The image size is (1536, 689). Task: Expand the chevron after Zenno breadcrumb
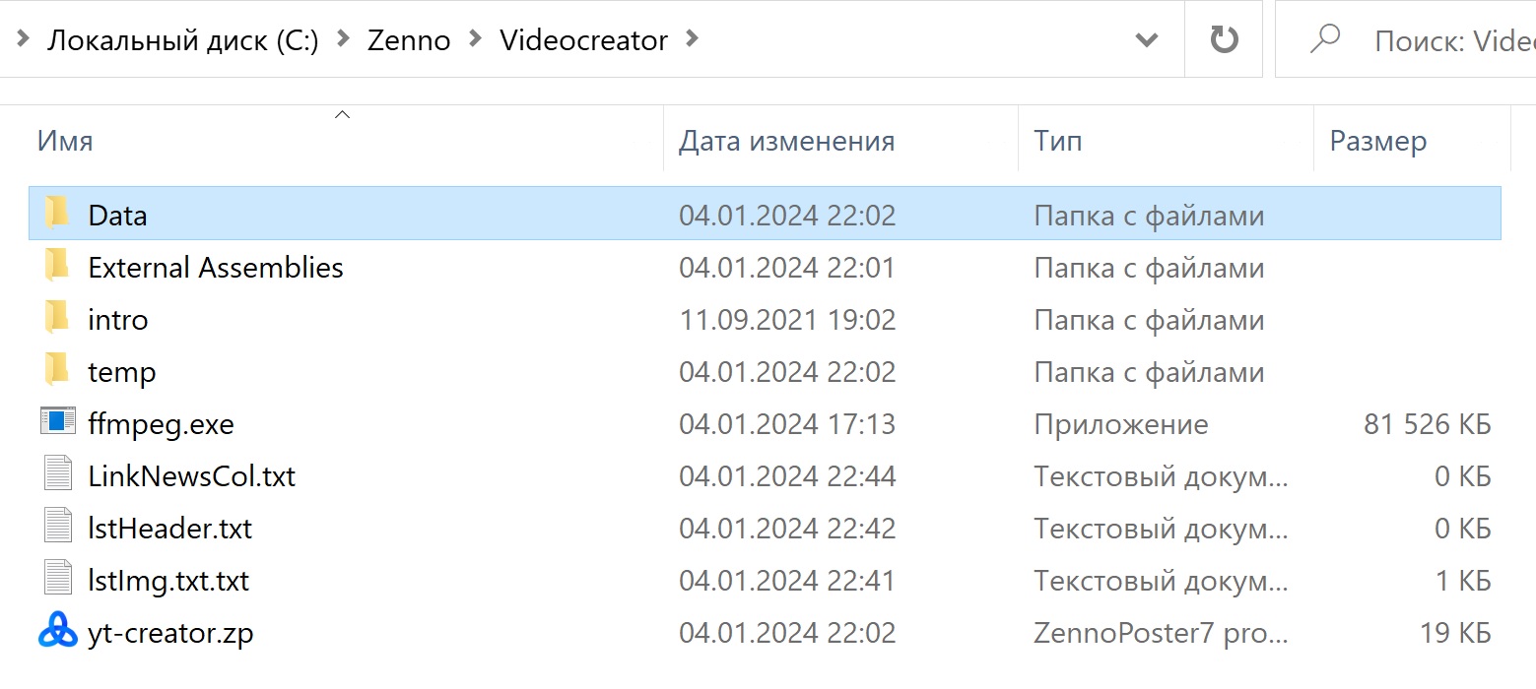coord(476,39)
